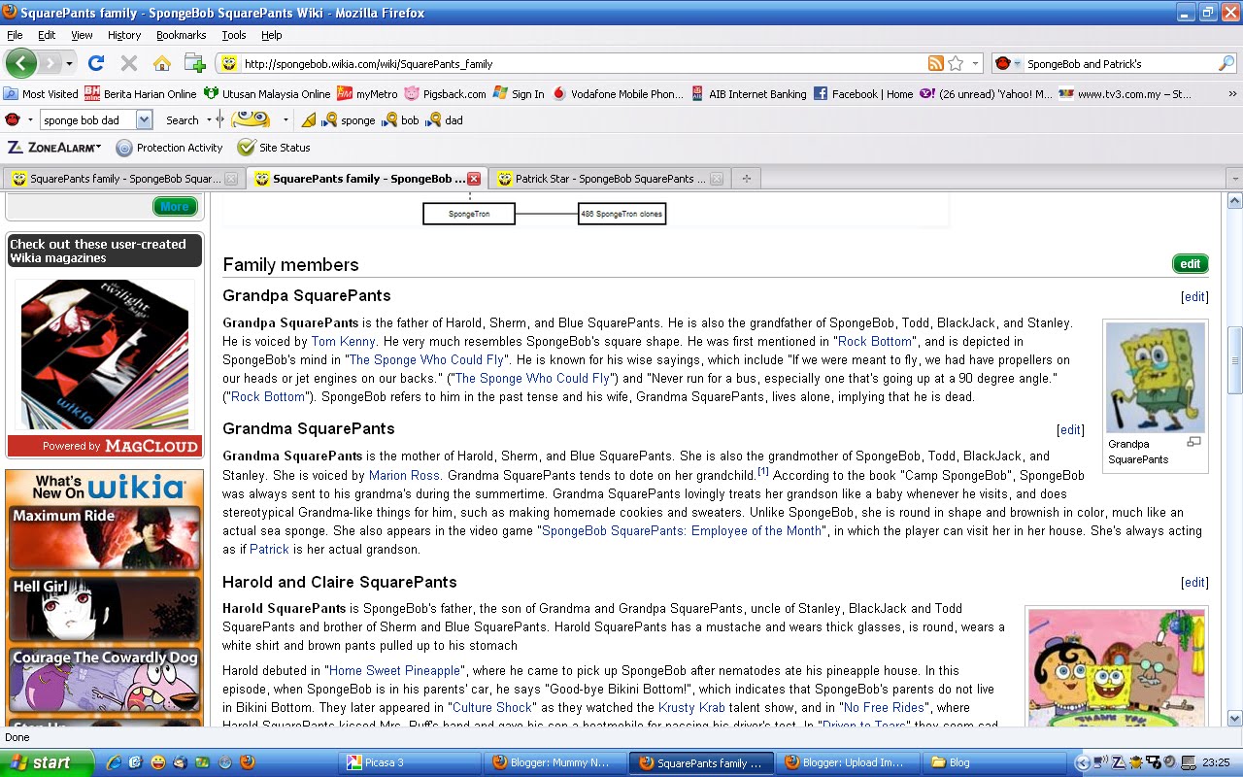Open the Home Sweet Pineapple link
The image size is (1243, 777).
point(395,671)
